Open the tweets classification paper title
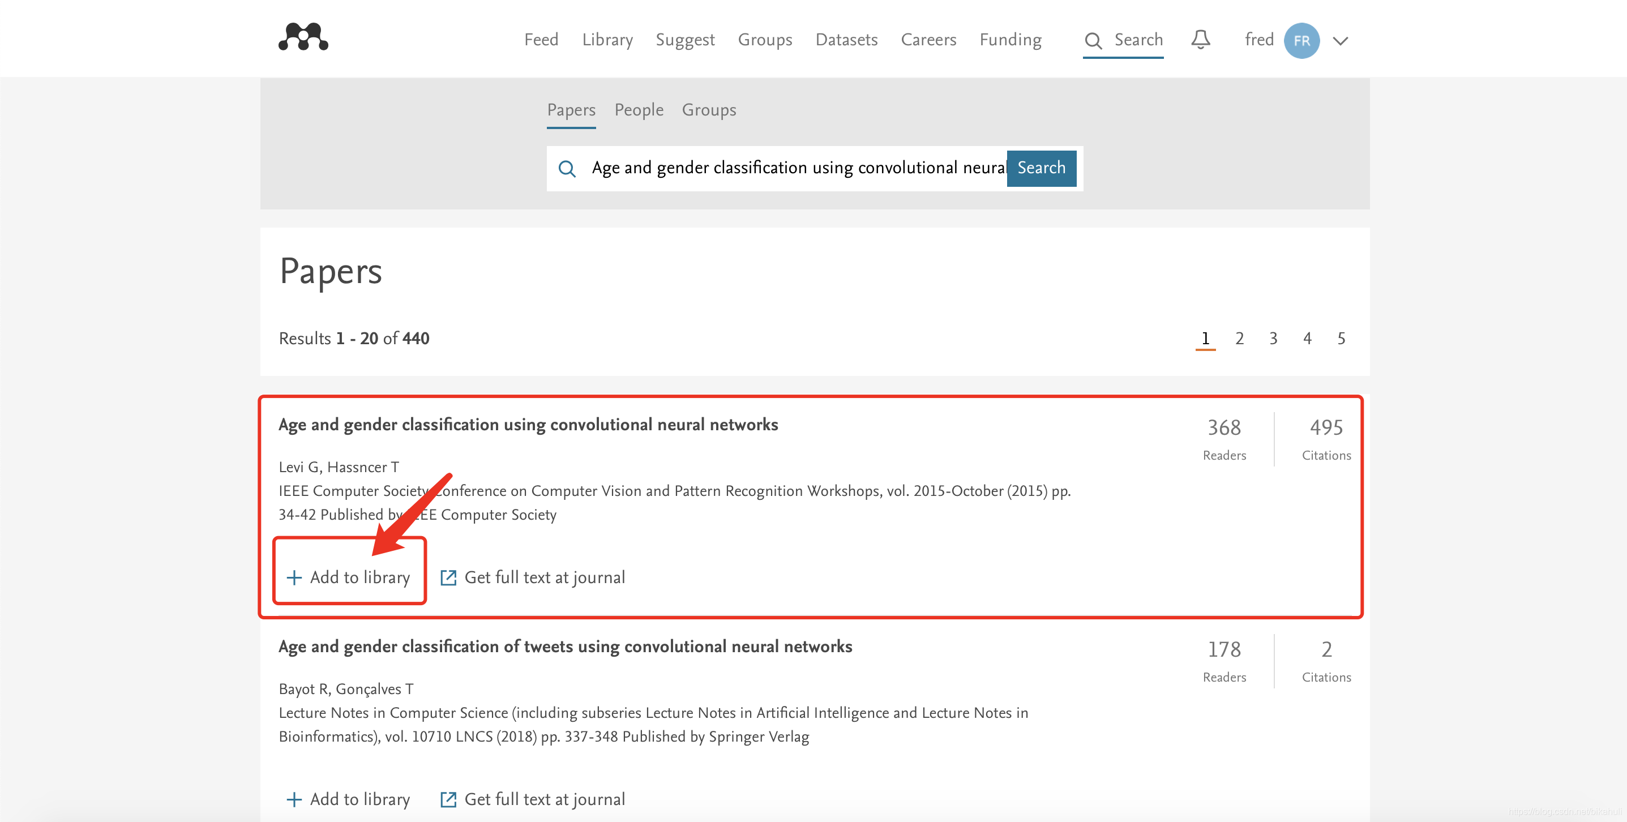 [x=566, y=647]
